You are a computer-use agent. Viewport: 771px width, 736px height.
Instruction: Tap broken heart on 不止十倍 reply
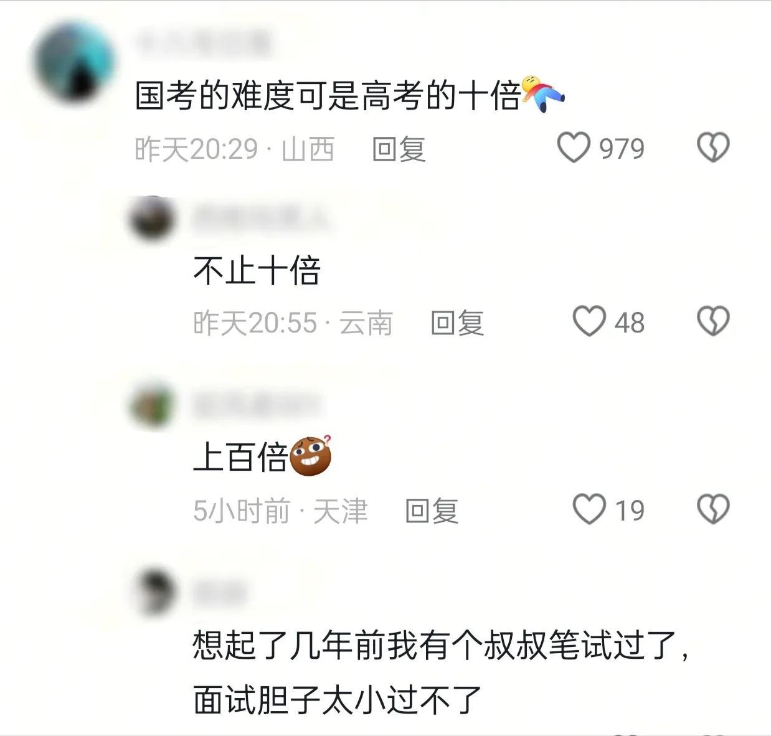712,322
